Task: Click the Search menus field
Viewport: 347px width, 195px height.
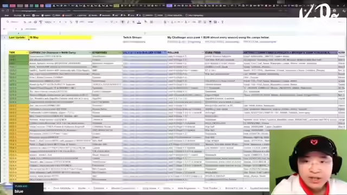Action: [13, 22]
